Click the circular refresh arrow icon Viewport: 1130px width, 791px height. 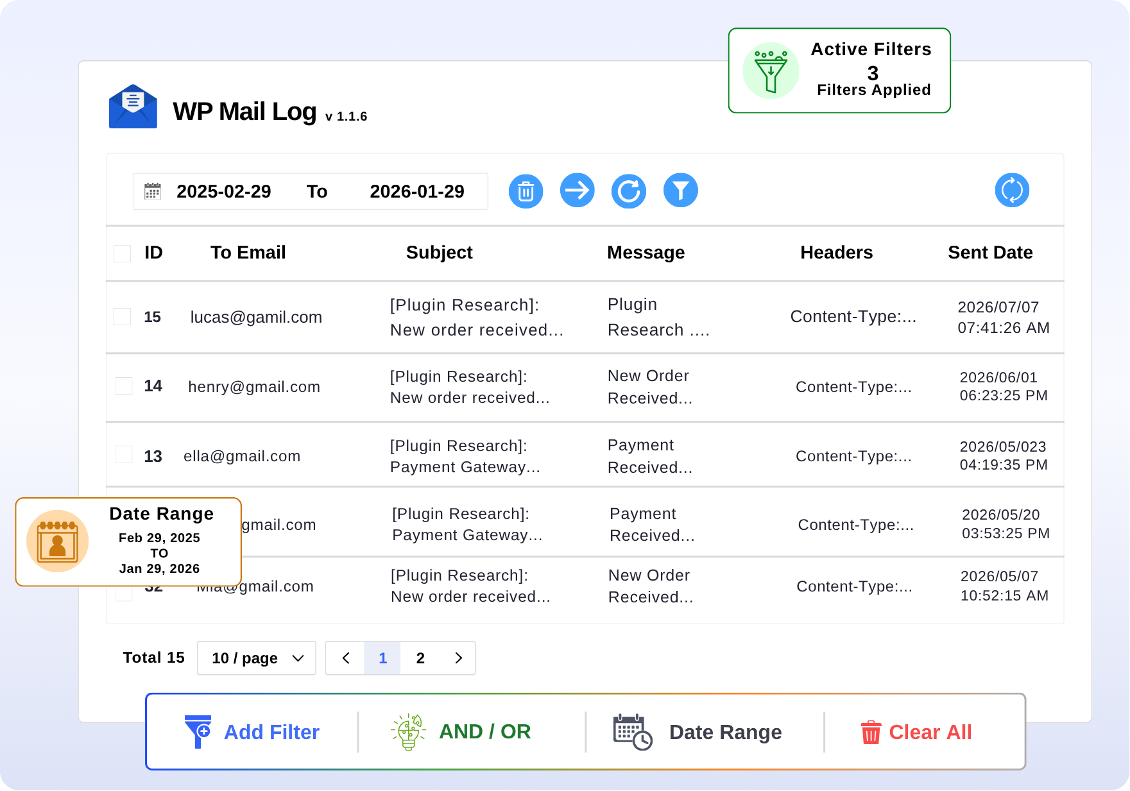(628, 191)
